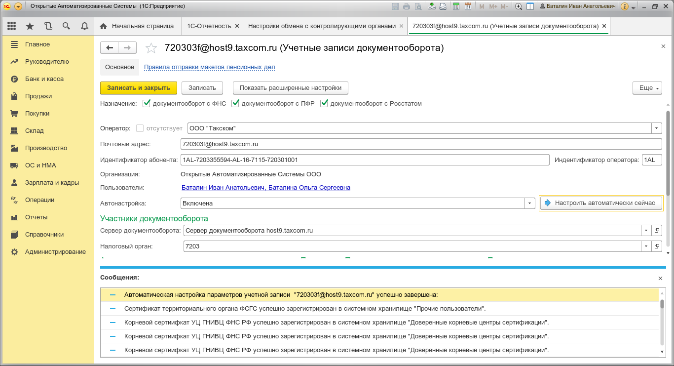The image size is (674, 366).
Task: Click the Почтовый адрес input field
Action: click(421, 144)
